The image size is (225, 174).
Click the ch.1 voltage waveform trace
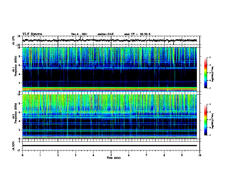click(x=109, y=40)
